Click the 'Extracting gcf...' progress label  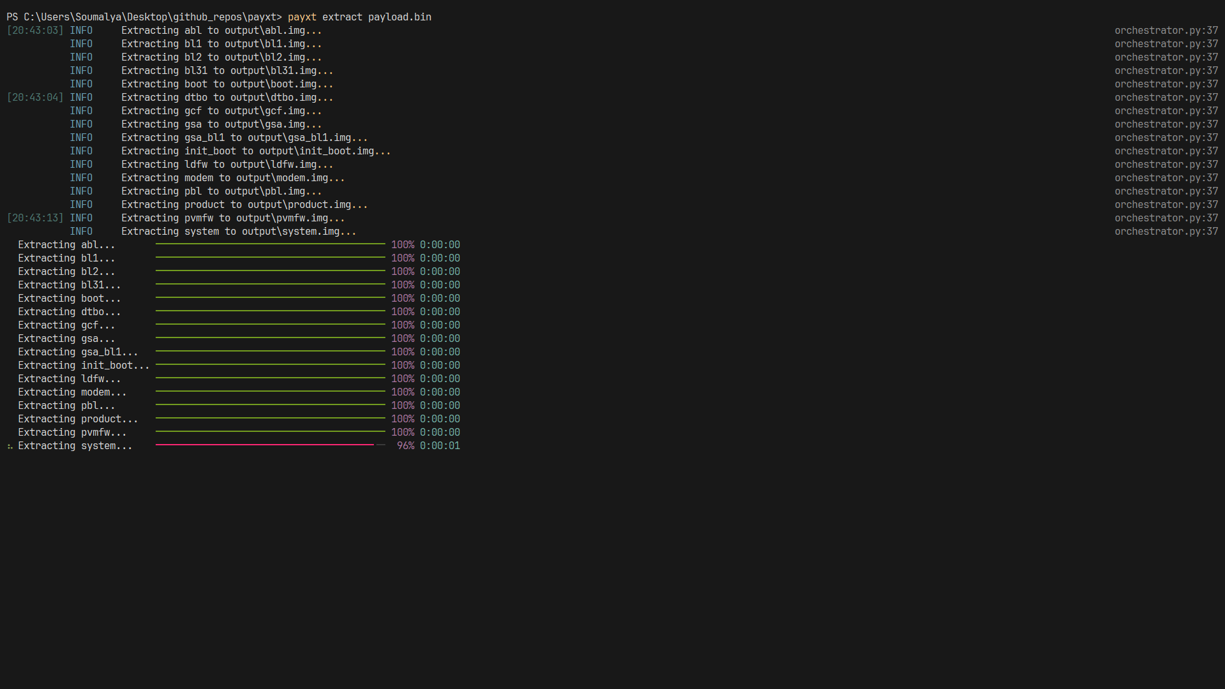(66, 325)
